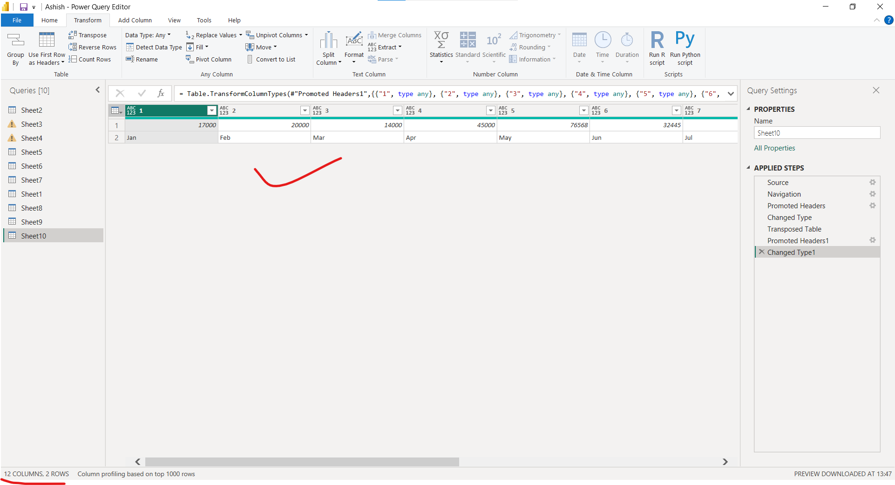Click the Statistics sigma icon
This screenshot has height=485, width=895.
[441, 41]
